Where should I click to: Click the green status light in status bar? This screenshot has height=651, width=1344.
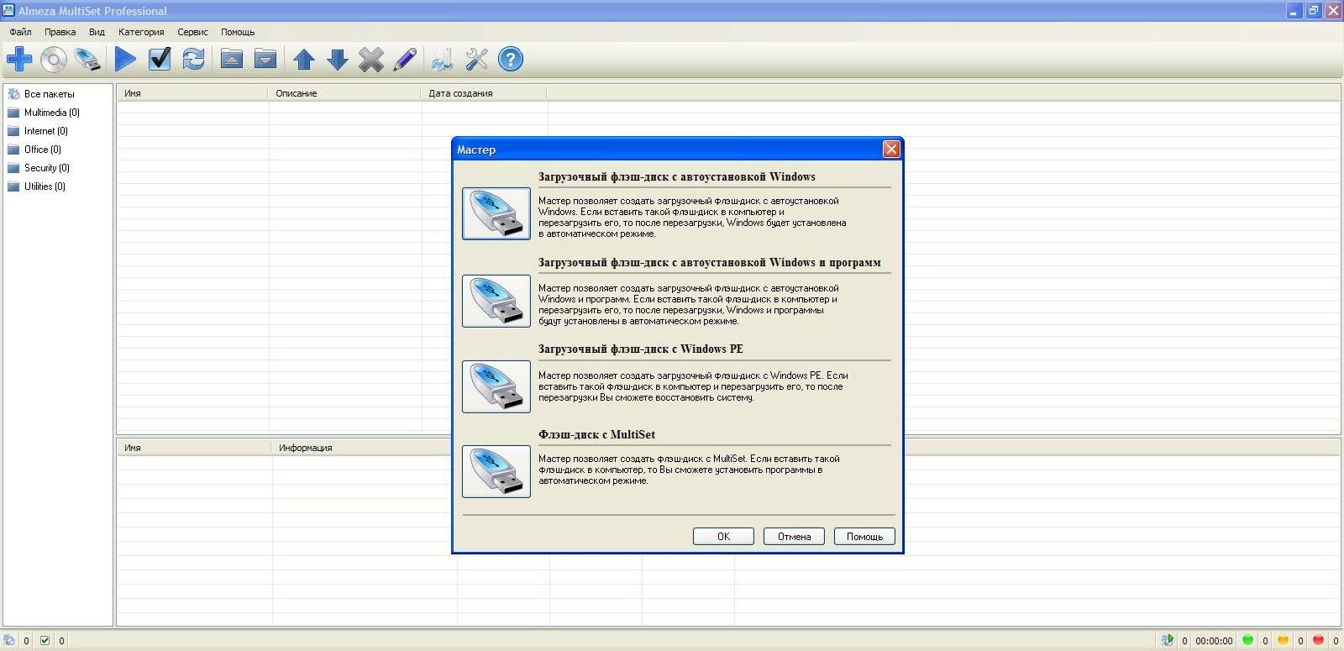click(x=1247, y=640)
